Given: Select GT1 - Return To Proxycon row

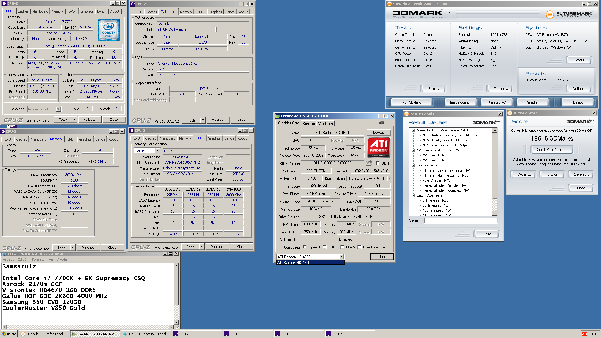Looking at the screenshot, I should tap(450, 136).
